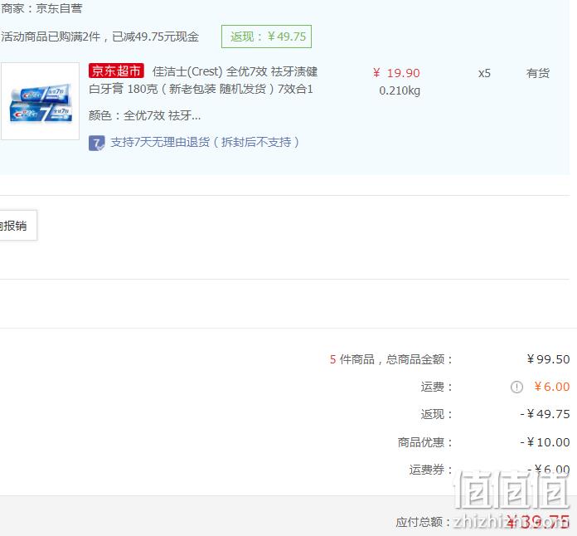Select the 运费： label in the summary
Screen dimensions: 577x536
point(436,387)
